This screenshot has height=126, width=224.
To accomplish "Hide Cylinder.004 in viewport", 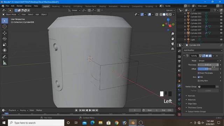I will tap(221, 20).
